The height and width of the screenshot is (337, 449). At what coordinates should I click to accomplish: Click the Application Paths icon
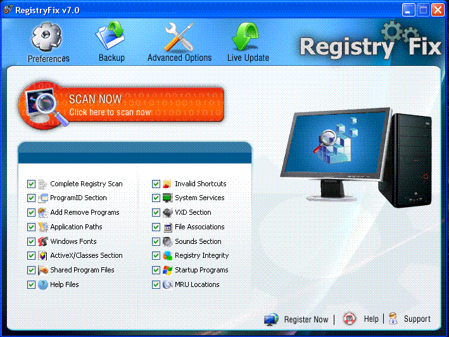pos(42,227)
